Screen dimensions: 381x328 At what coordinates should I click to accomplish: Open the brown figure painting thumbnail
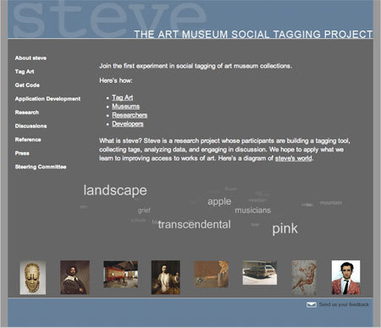212,274
